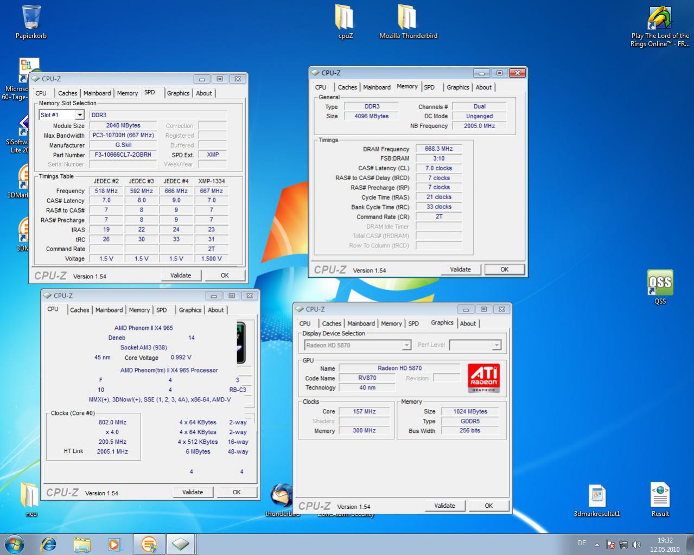Open the Slot #1 memory slot dropdown
This screenshot has width=694, height=555.
[80, 115]
